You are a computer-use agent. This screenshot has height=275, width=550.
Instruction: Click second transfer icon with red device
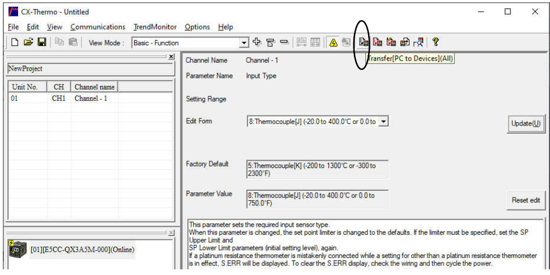(x=377, y=42)
